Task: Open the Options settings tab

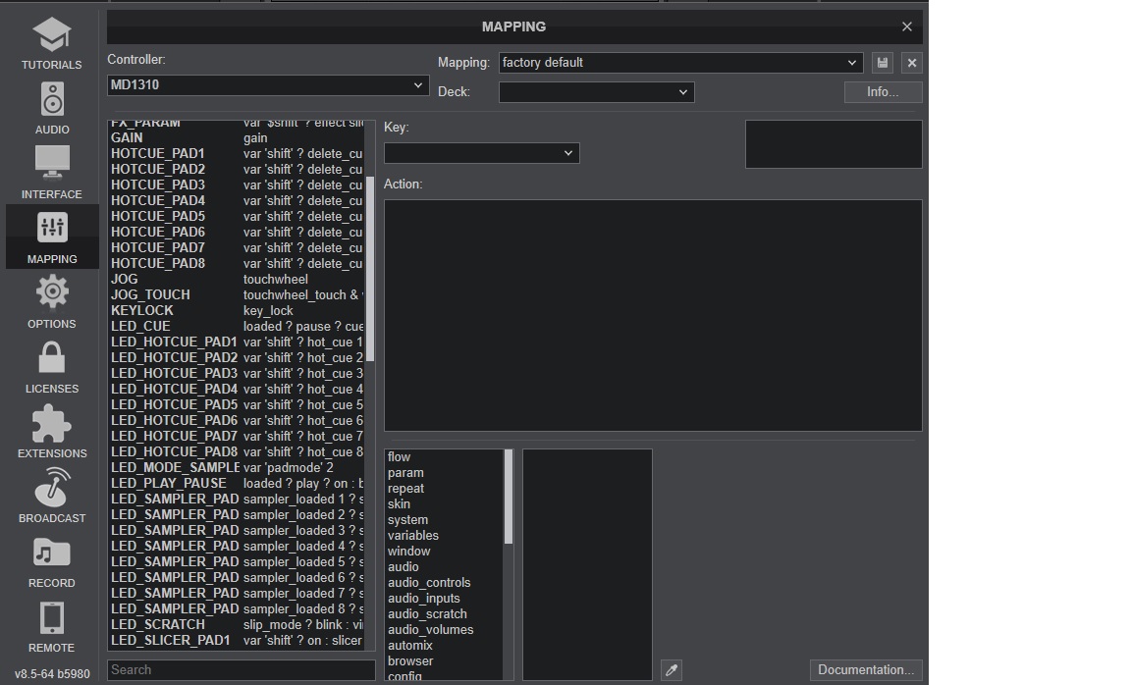Action: click(x=52, y=302)
